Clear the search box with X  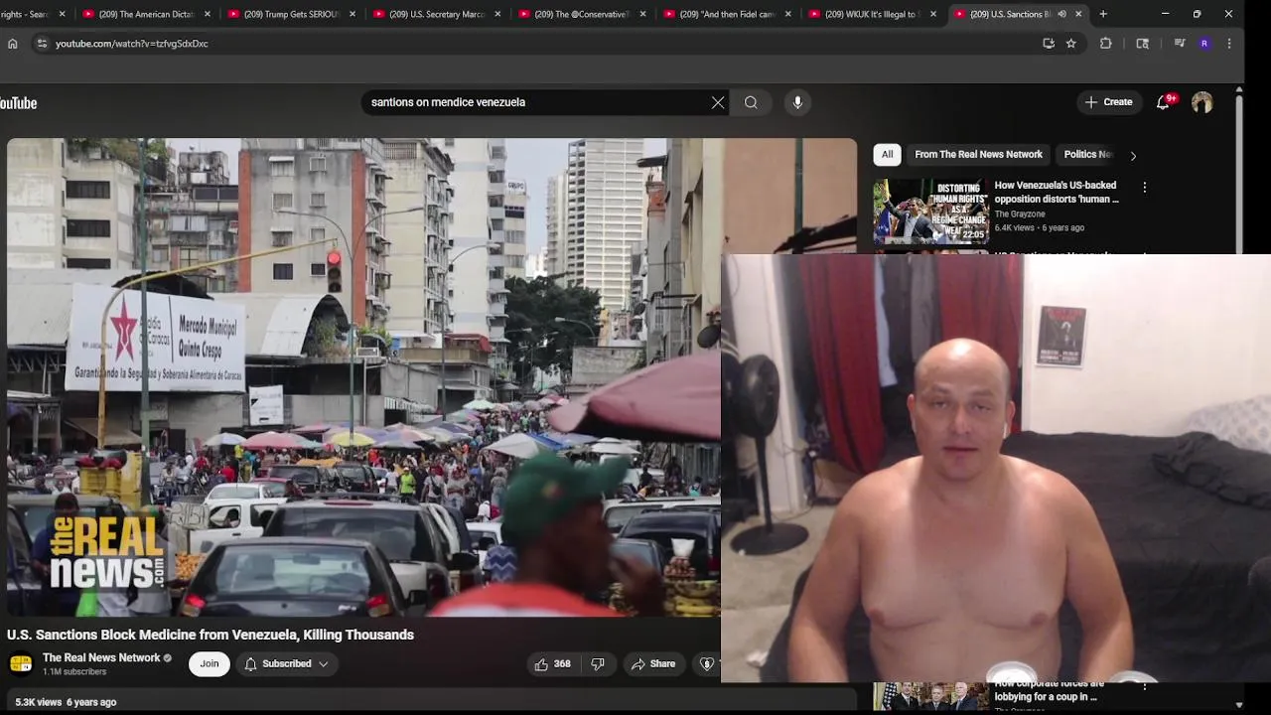[718, 102]
